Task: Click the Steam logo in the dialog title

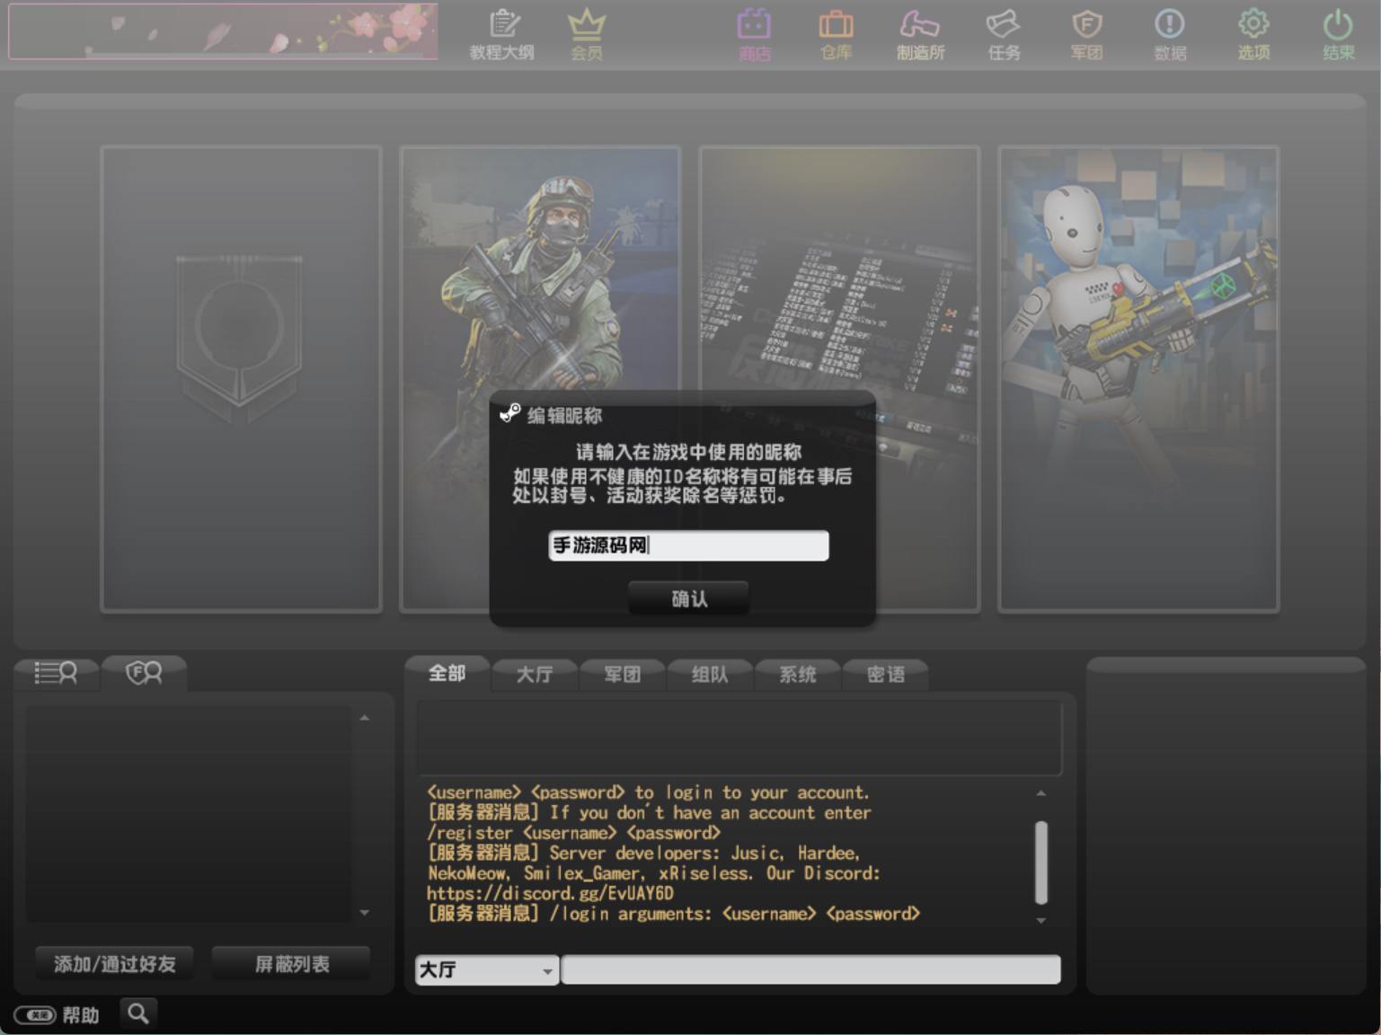Action: tap(510, 413)
